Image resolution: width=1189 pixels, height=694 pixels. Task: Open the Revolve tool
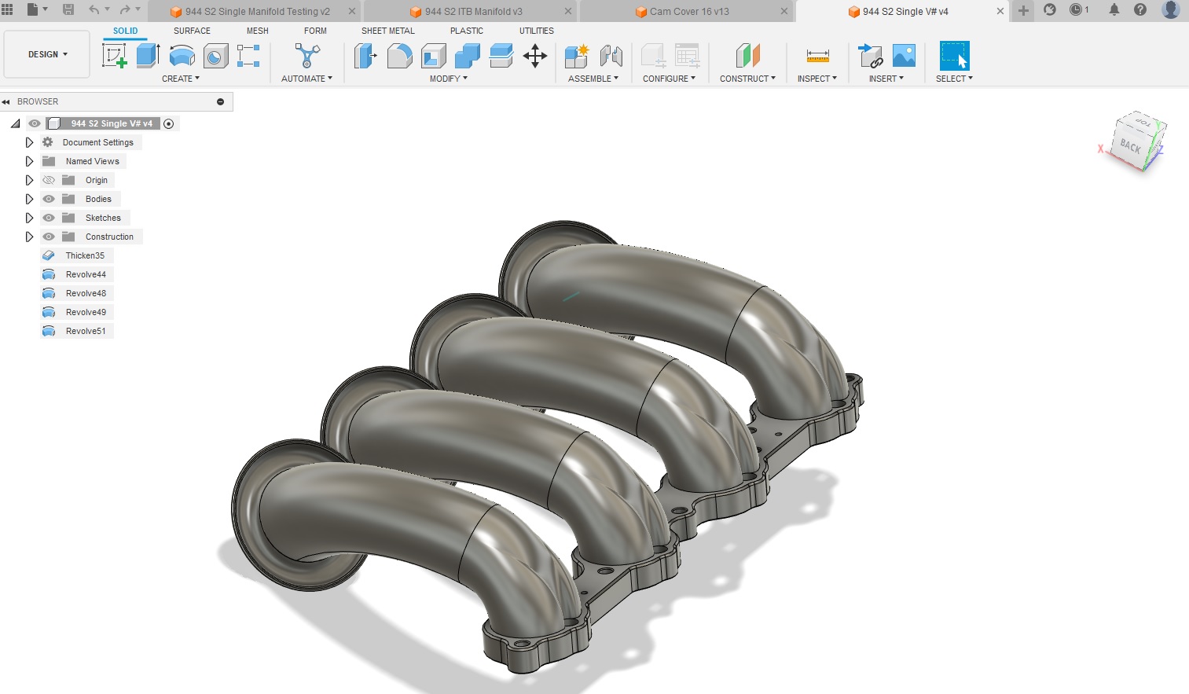pyautogui.click(x=182, y=55)
